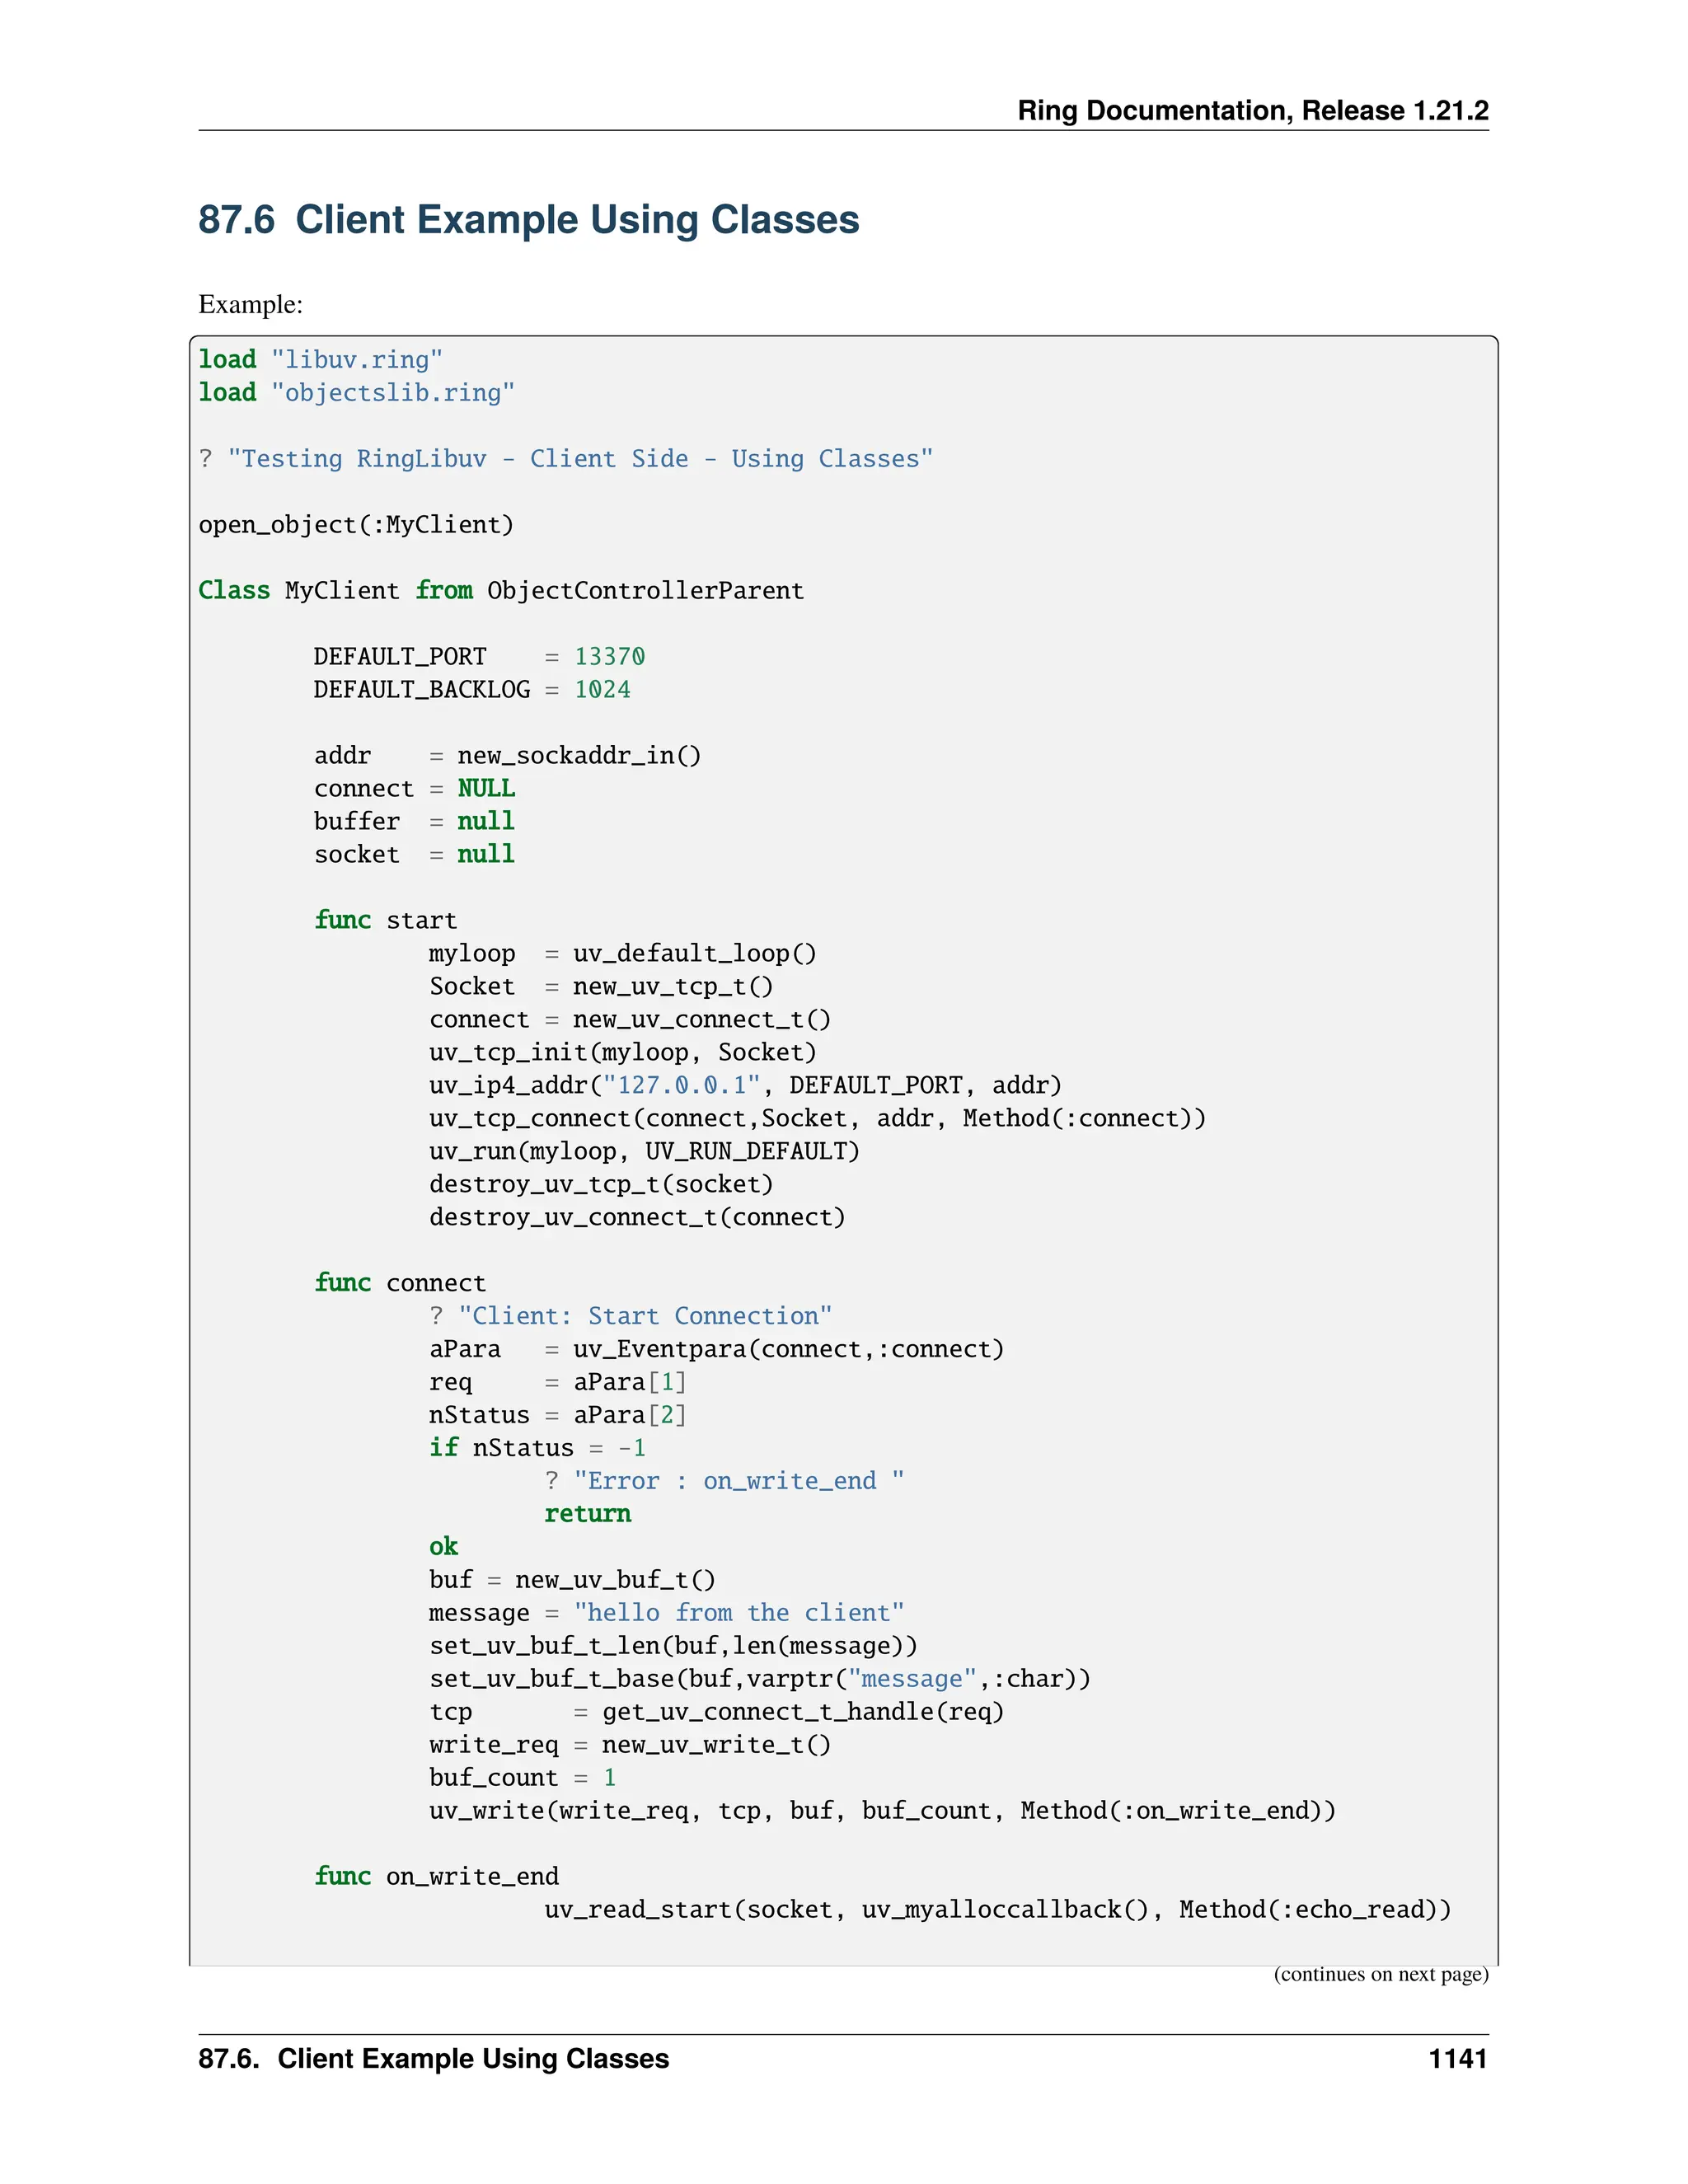Viewport: 1688px width, 2184px height.
Task: Click the "hello from the client" string
Action: click(x=738, y=1613)
